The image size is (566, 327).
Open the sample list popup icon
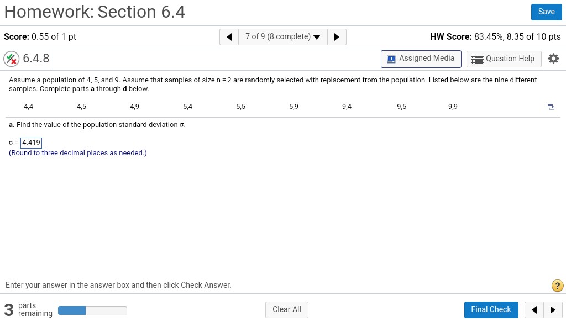click(551, 107)
